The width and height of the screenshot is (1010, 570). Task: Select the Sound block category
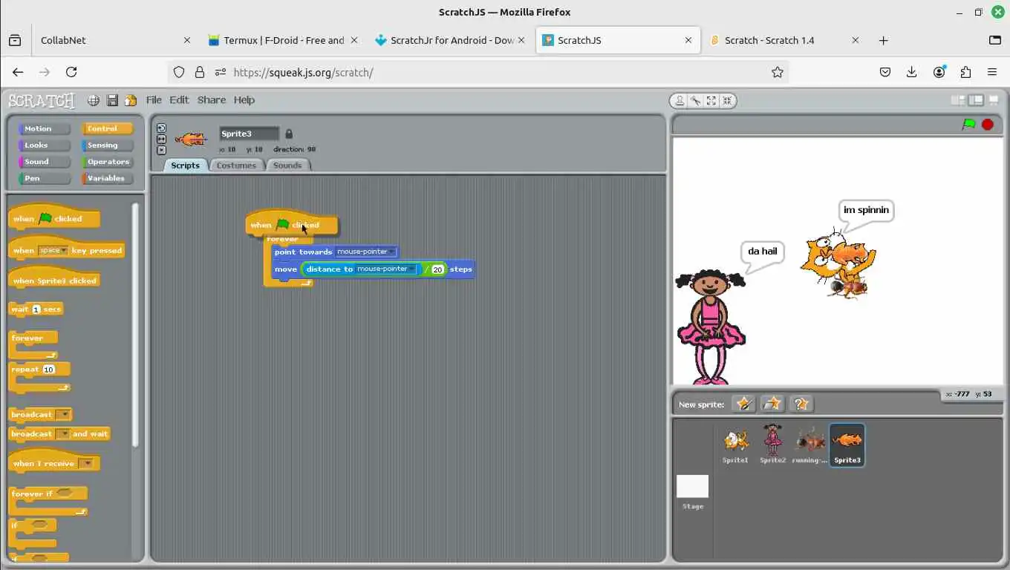click(x=44, y=162)
